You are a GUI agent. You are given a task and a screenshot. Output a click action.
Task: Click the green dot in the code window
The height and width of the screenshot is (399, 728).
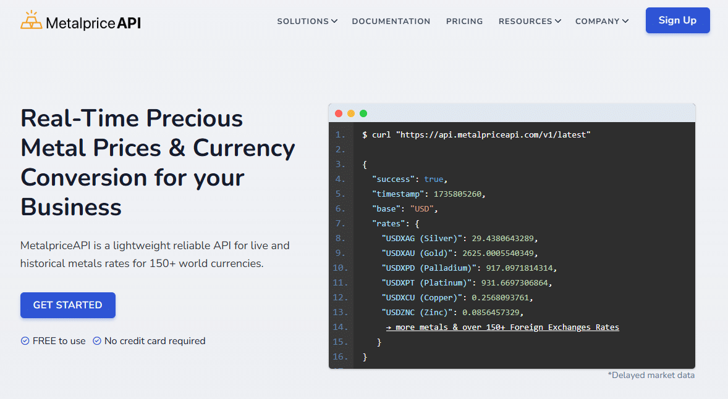363,113
